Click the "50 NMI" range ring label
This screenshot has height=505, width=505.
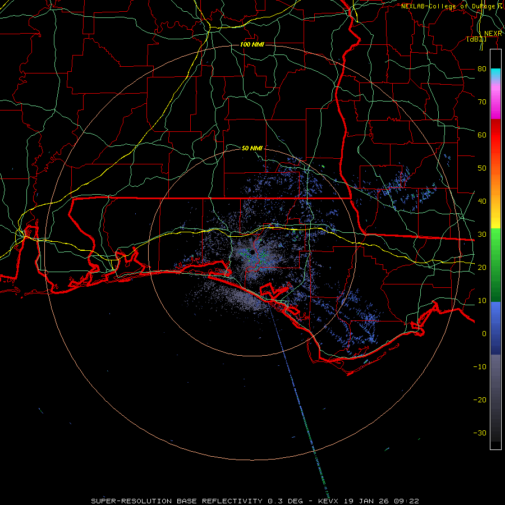click(252, 148)
